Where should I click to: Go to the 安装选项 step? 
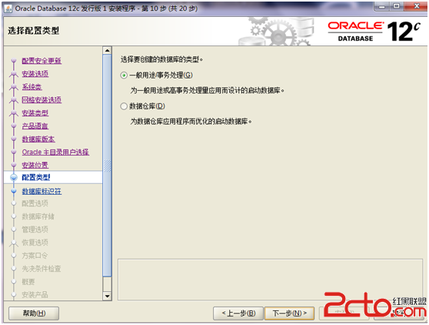(35, 74)
